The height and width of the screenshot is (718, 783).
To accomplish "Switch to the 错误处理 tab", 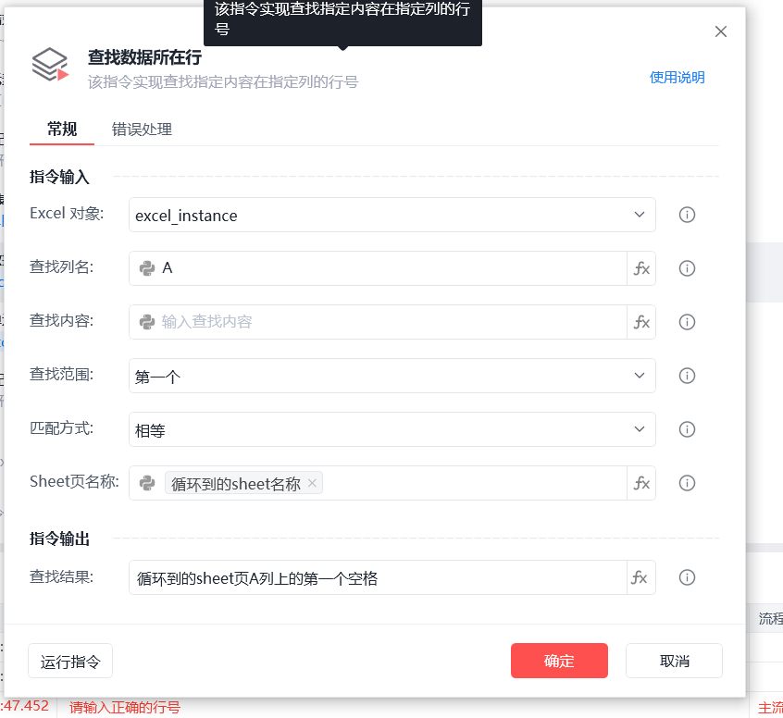I will pyautogui.click(x=142, y=130).
